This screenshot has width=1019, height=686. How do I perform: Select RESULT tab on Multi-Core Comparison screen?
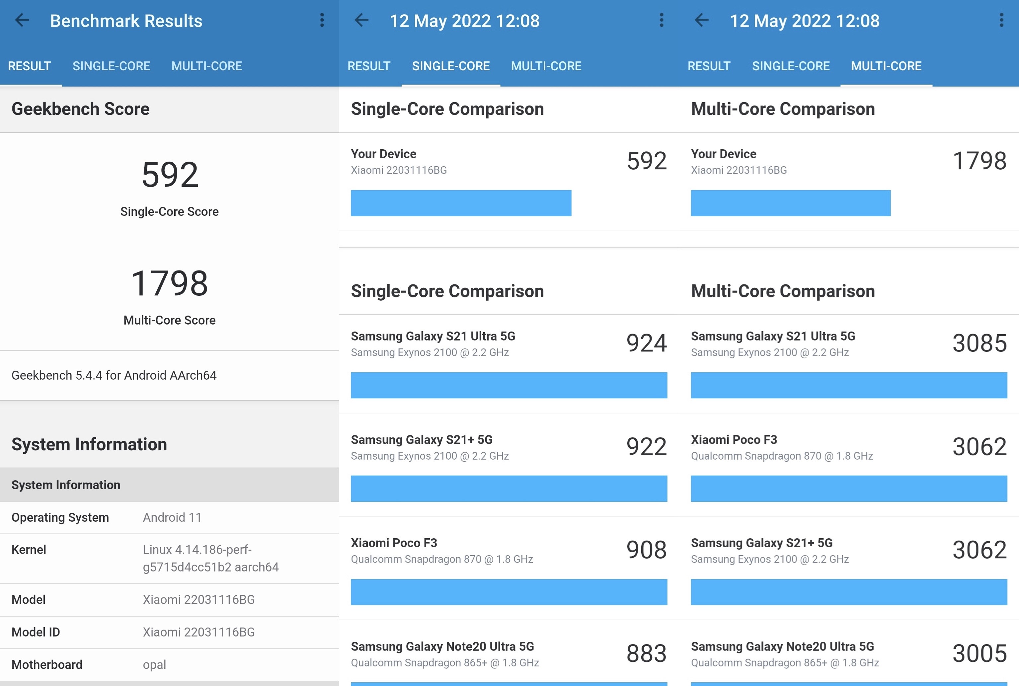pos(709,66)
